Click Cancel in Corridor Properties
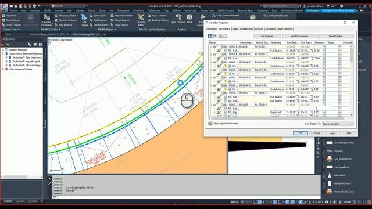This screenshot has width=372, height=209. pos(316,133)
